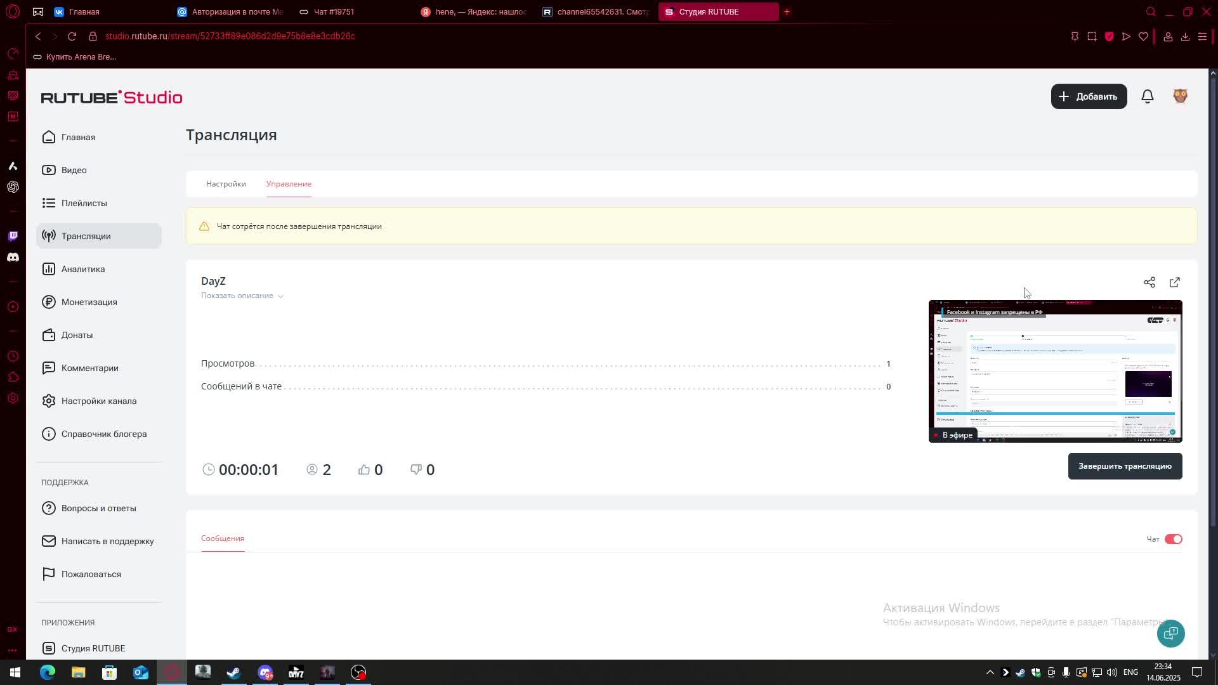Click the address bar URL field

230,36
